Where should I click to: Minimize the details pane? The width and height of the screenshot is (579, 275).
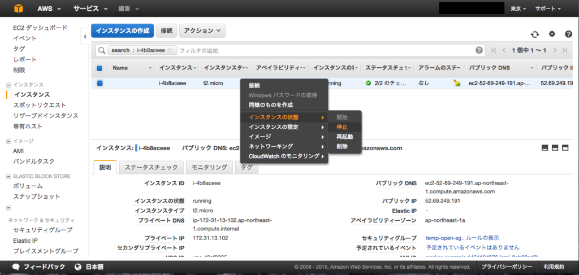545,148
